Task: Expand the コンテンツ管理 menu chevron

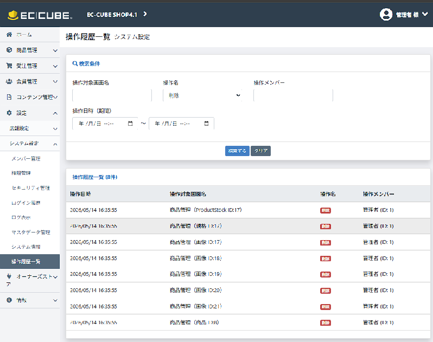Action: coord(55,97)
